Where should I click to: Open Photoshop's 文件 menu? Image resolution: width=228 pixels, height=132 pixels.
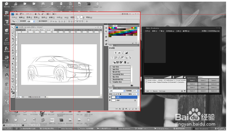tap(14, 18)
